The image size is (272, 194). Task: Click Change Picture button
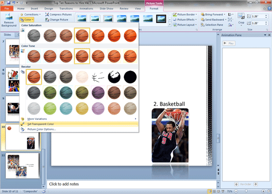coord(57,20)
